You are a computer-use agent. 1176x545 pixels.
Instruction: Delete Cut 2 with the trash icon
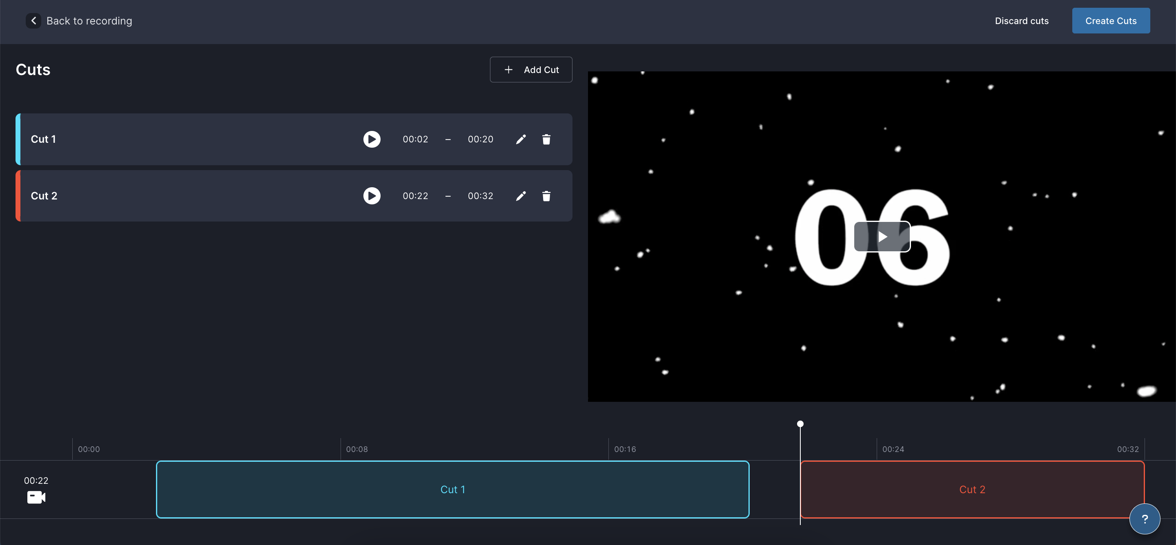(x=546, y=196)
